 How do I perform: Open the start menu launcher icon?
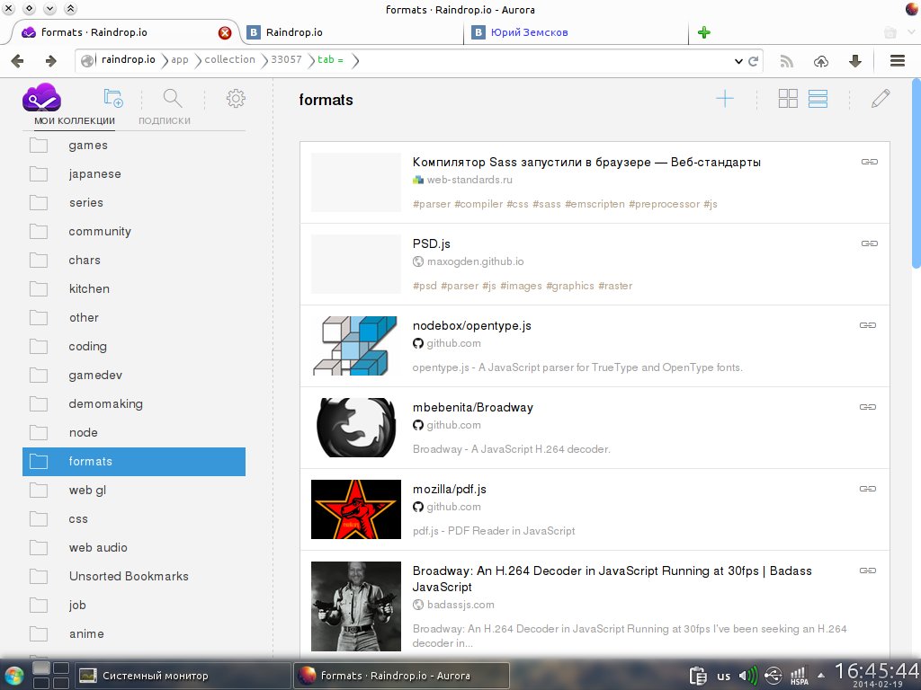(x=13, y=676)
